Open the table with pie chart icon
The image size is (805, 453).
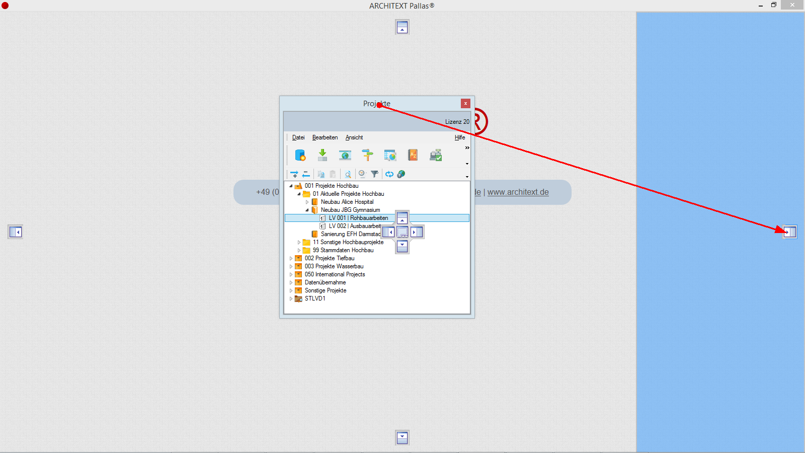pyautogui.click(x=390, y=155)
